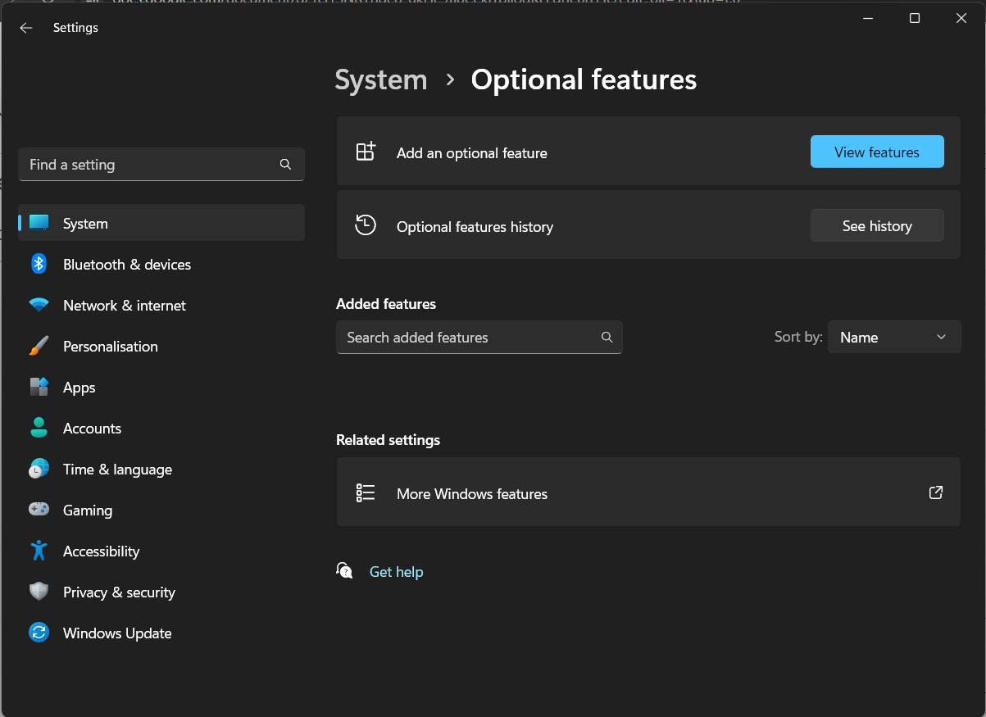The width and height of the screenshot is (986, 717).
Task: Open the Get help link
Action: [396, 572]
